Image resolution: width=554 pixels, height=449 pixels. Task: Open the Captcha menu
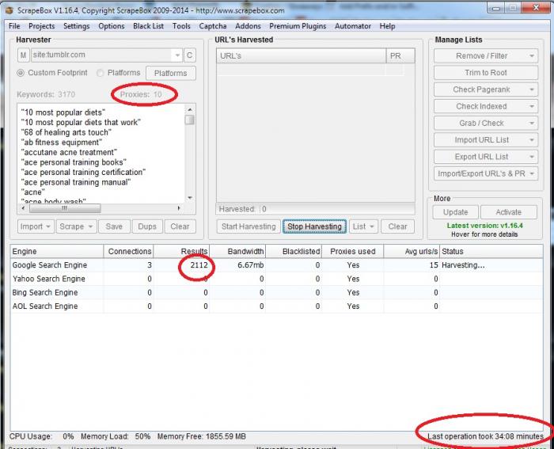213,26
